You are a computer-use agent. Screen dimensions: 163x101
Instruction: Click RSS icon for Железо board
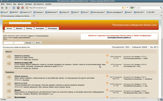tap(107, 90)
